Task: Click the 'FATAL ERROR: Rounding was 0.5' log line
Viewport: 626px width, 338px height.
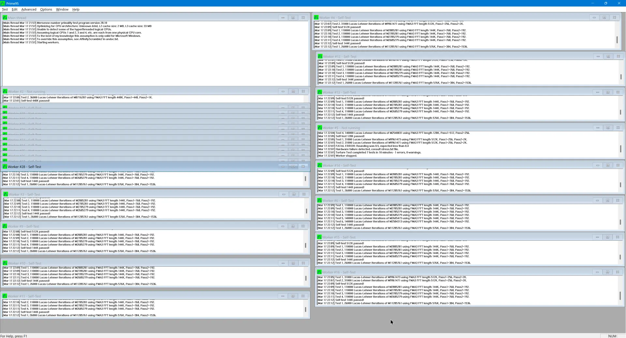Action: point(363,146)
